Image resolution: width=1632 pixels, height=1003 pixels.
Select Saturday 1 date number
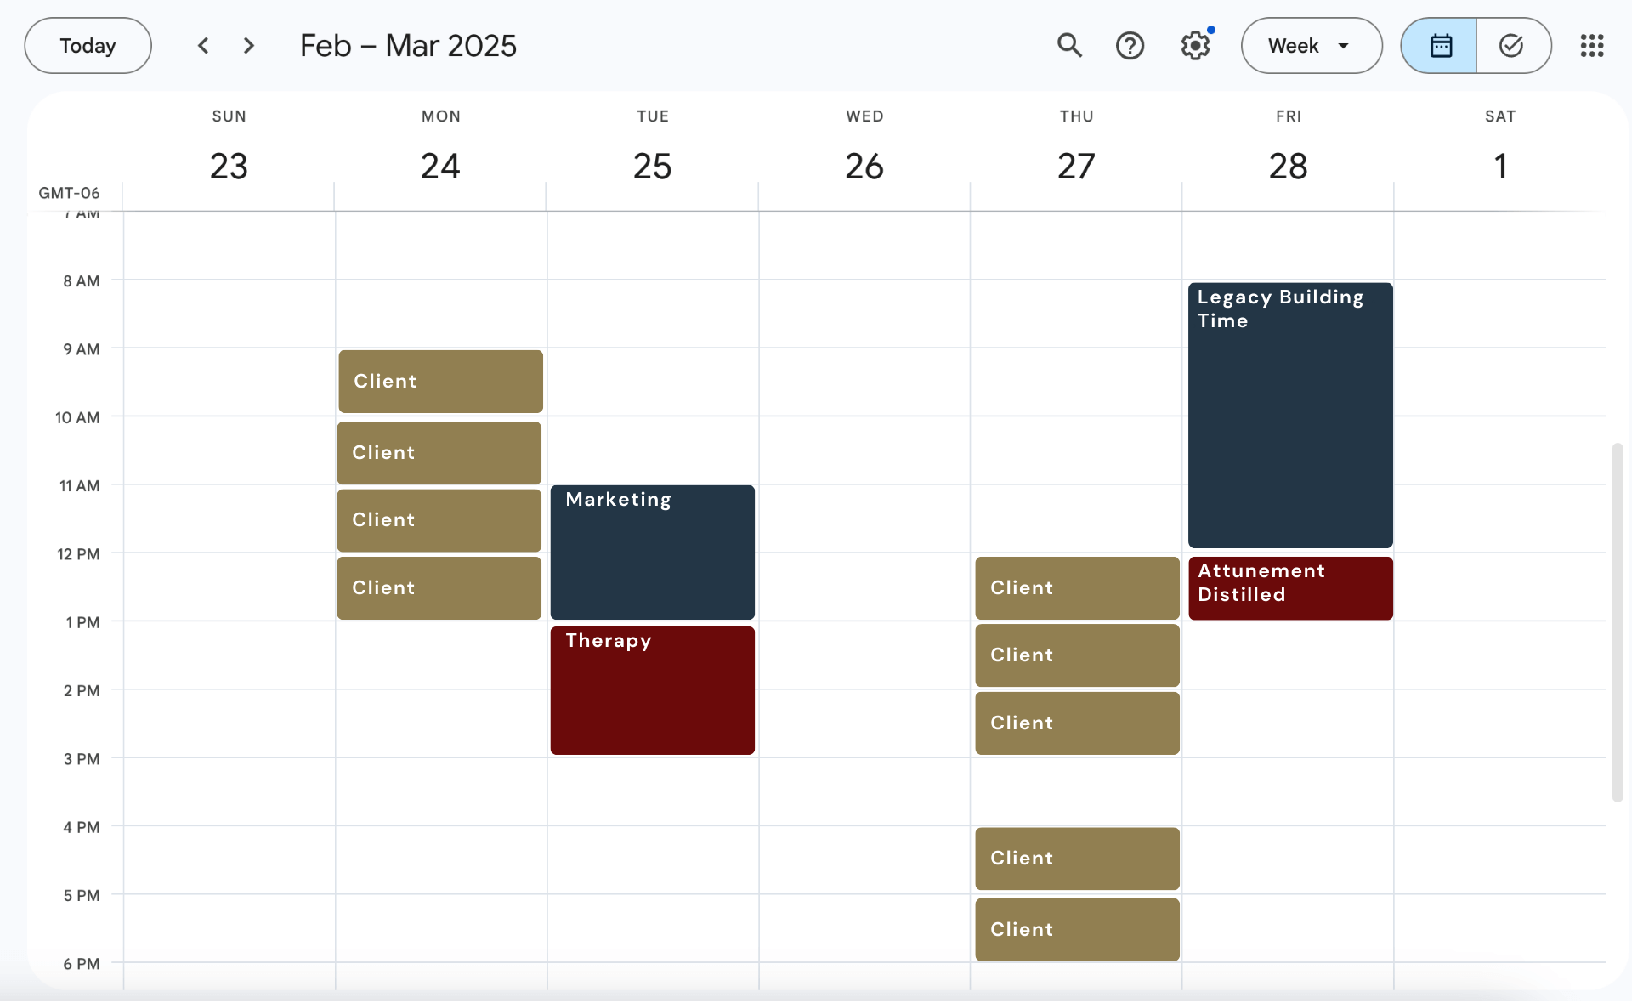point(1500,166)
